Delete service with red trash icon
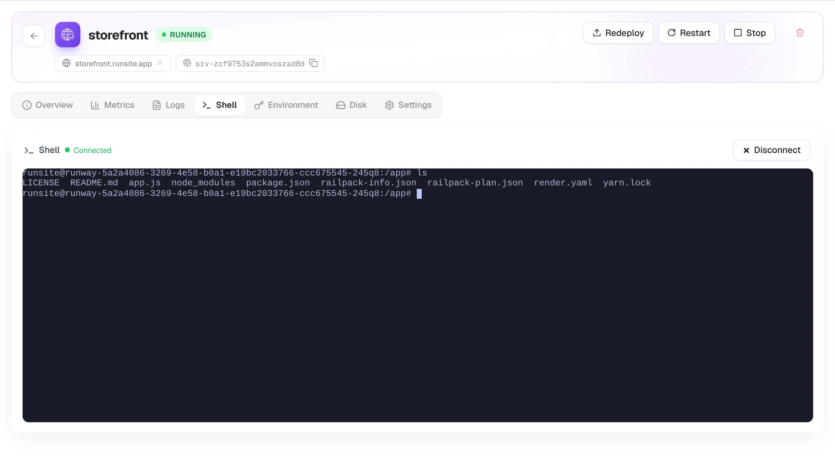Screen dimensions: 835x461 [800, 33]
